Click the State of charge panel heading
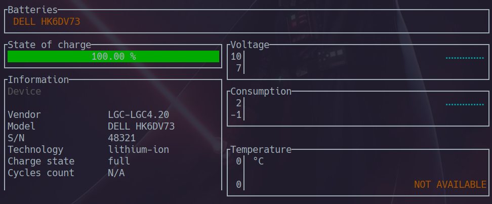The width and height of the screenshot is (492, 204). [50, 45]
